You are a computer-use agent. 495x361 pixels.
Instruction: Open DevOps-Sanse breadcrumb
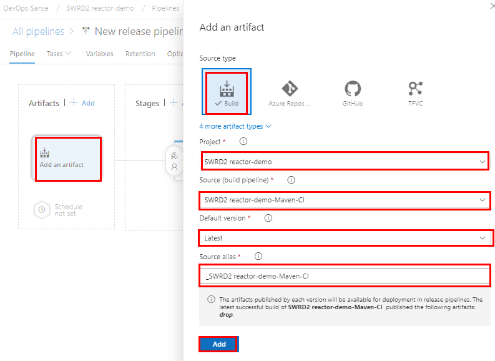[x=26, y=8]
